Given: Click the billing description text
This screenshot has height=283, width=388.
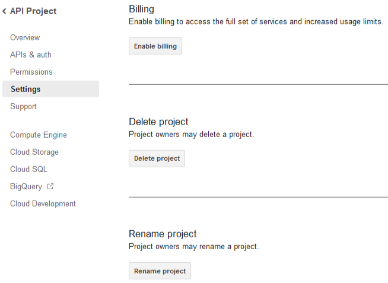Looking at the screenshot, I should 256,22.
